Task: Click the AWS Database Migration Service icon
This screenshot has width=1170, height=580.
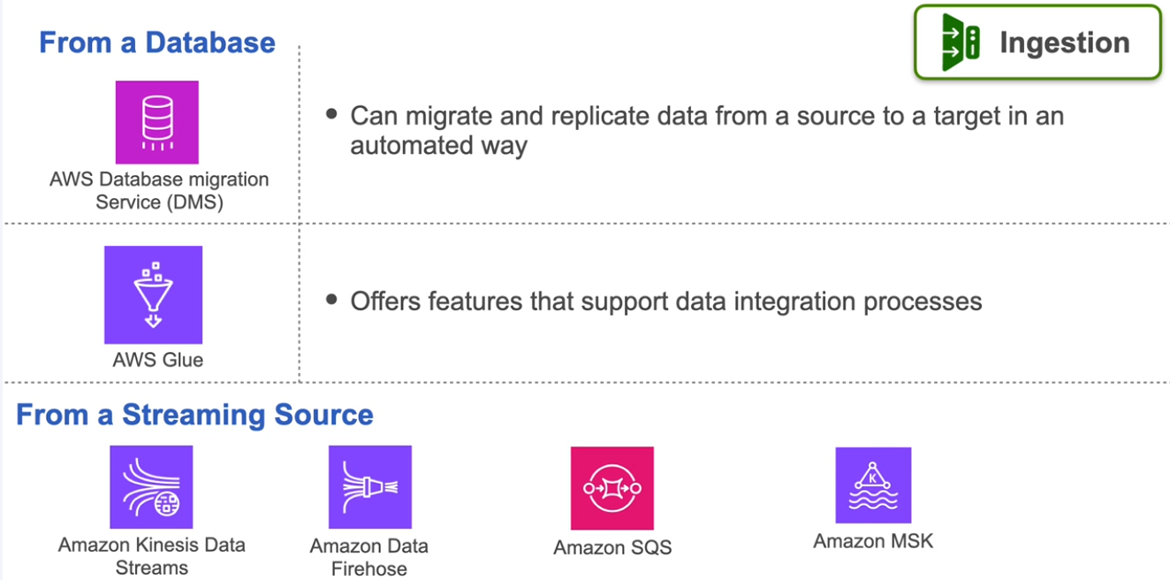Action: coord(157,122)
